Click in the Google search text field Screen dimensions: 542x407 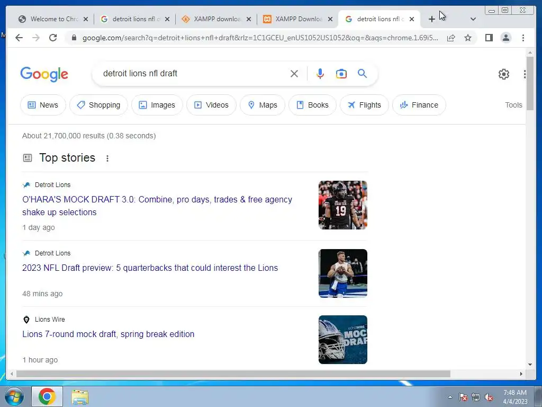click(x=194, y=73)
